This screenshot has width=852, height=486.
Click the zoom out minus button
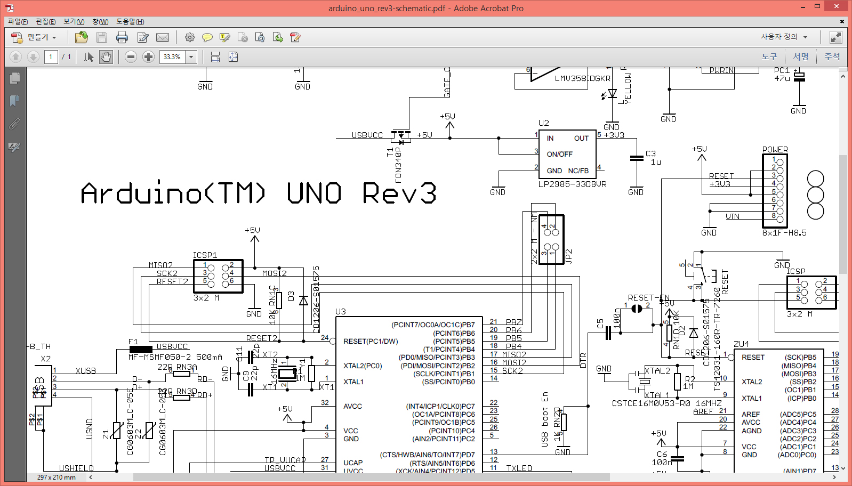(x=131, y=57)
